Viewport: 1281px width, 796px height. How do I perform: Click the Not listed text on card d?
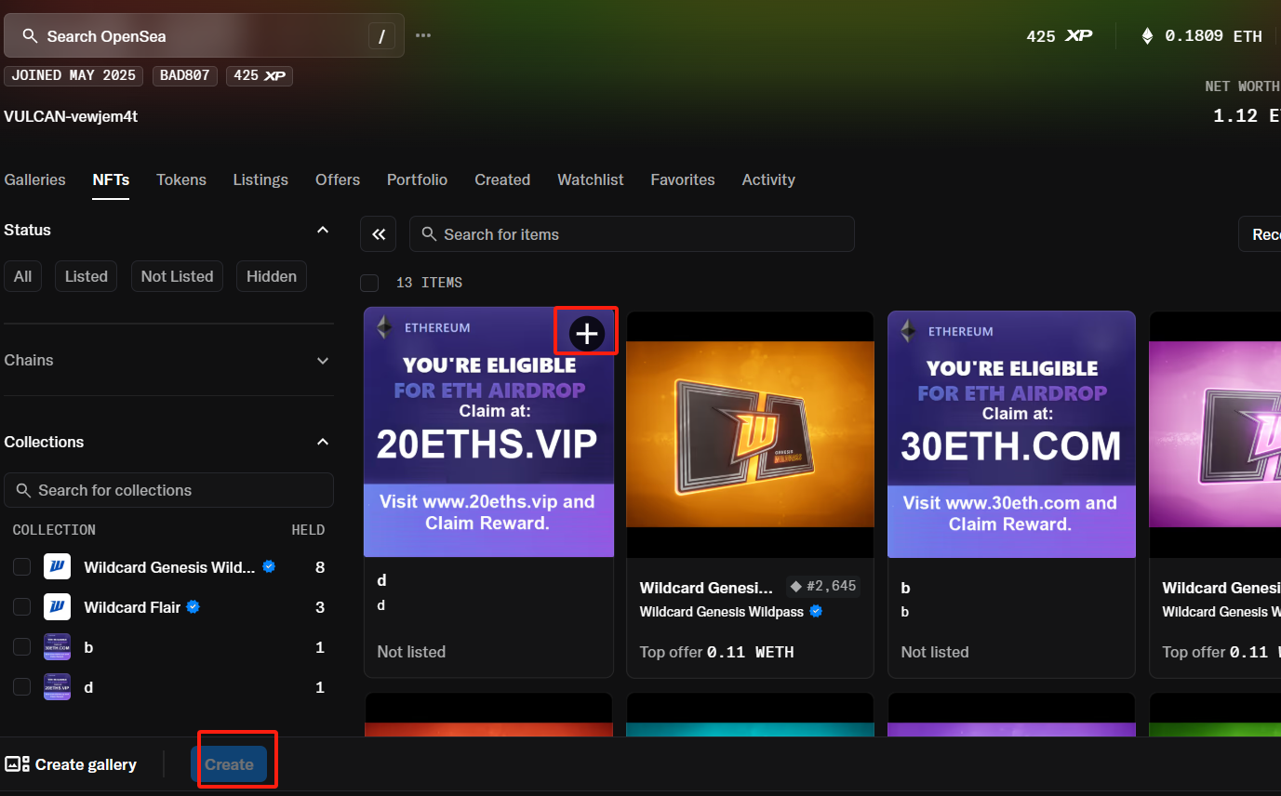coord(411,652)
